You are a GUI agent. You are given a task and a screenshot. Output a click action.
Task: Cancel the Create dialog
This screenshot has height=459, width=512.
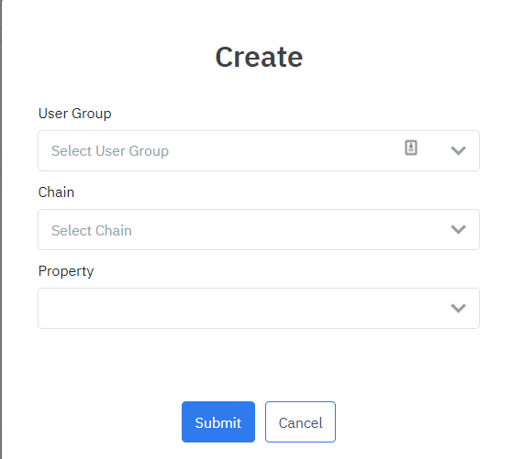(300, 421)
